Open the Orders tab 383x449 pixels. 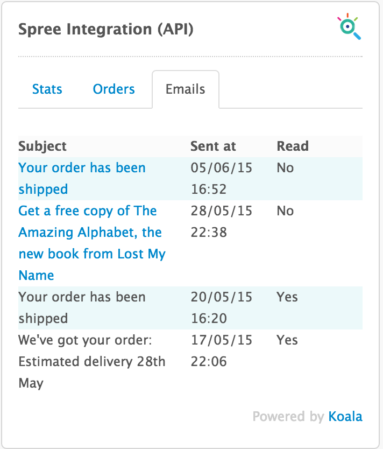(114, 89)
